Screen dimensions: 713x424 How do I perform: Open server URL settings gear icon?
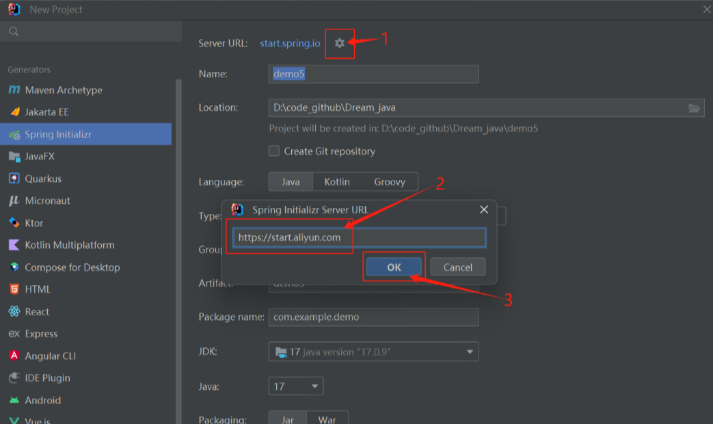coord(340,43)
